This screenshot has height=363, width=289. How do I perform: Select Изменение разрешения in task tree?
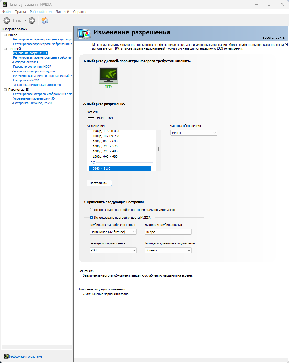coord(30,53)
